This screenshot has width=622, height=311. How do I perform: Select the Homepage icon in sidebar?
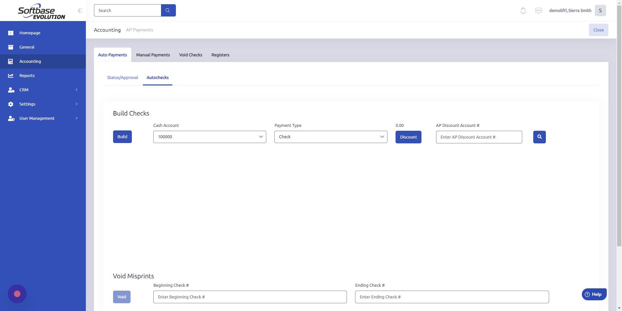pyautogui.click(x=11, y=33)
